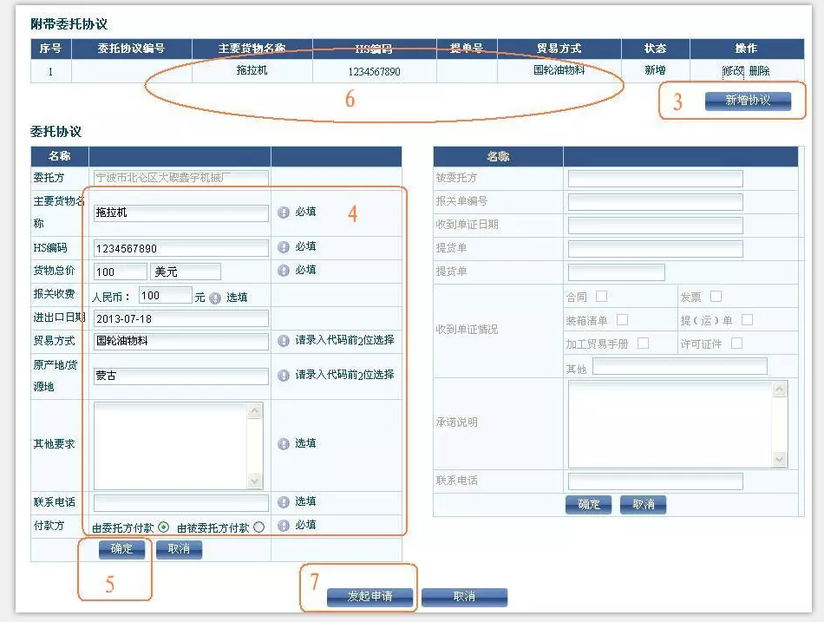Check the 发票 checkbox
This screenshot has width=824, height=622.
coord(716,297)
